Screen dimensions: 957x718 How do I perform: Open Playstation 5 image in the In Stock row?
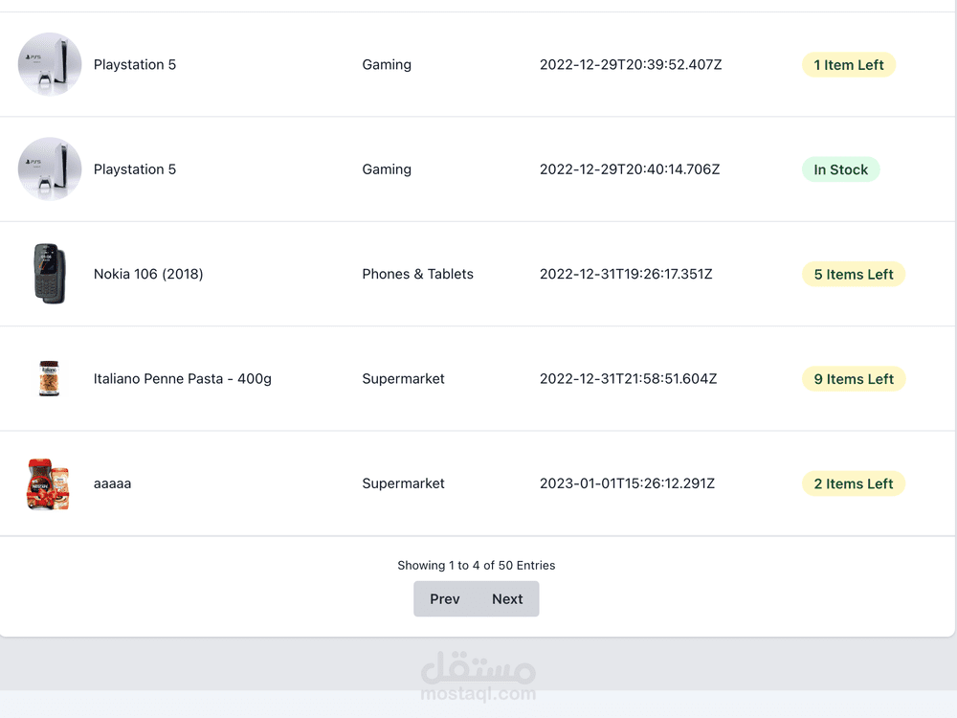pyautogui.click(x=50, y=169)
